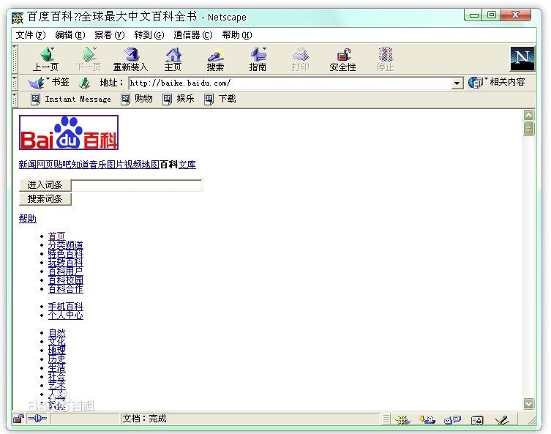Open the 地理 category link
Image resolution: width=551 pixels, height=434 pixels.
57,351
